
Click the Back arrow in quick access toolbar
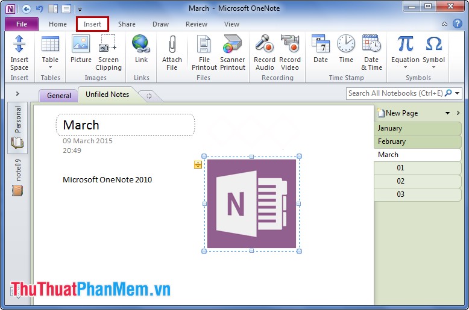pyautogui.click(x=27, y=9)
